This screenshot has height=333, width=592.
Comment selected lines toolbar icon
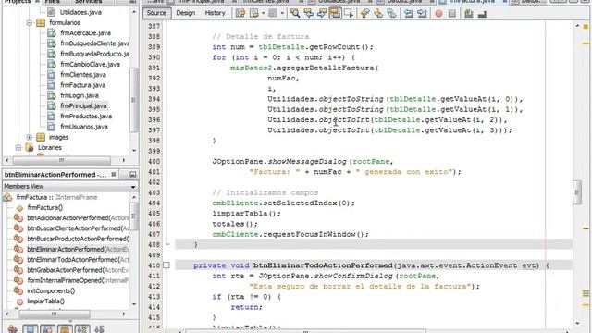[x=469, y=13]
